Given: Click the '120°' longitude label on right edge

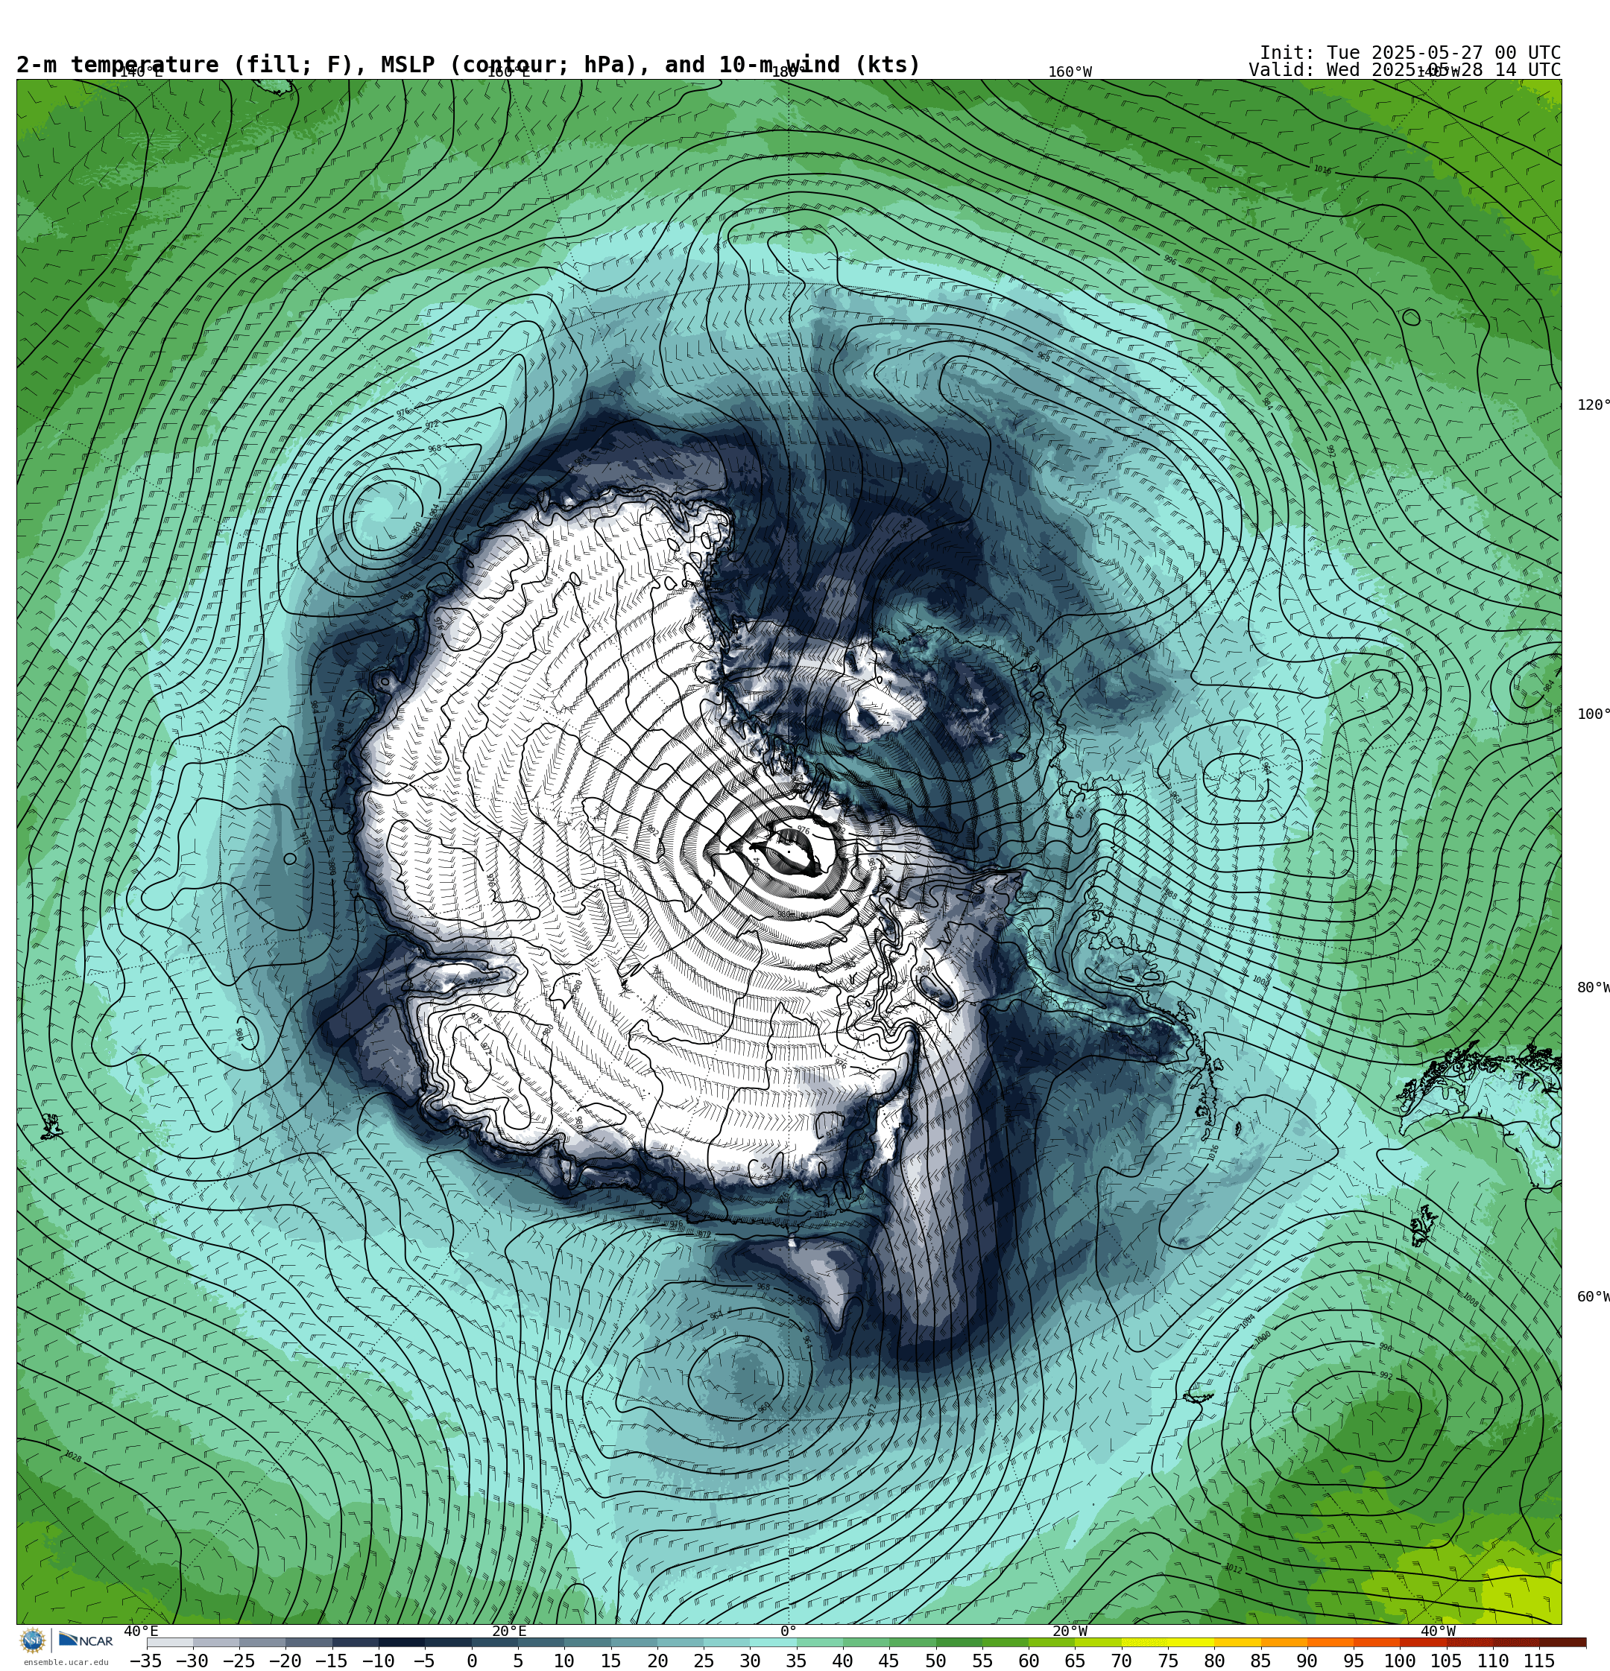Looking at the screenshot, I should pos(1593,405).
